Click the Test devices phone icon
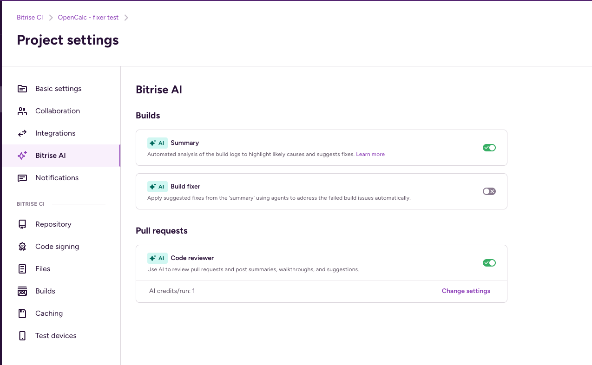The image size is (592, 365). pos(22,335)
